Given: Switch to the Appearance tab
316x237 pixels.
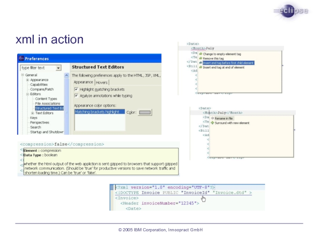Looking at the screenshot, I should pos(83,82).
